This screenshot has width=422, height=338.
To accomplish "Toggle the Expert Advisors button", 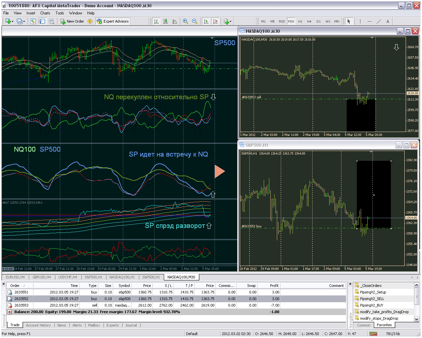I will tap(113, 21).
